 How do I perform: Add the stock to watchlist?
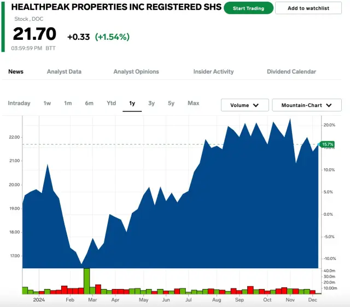click(308, 8)
